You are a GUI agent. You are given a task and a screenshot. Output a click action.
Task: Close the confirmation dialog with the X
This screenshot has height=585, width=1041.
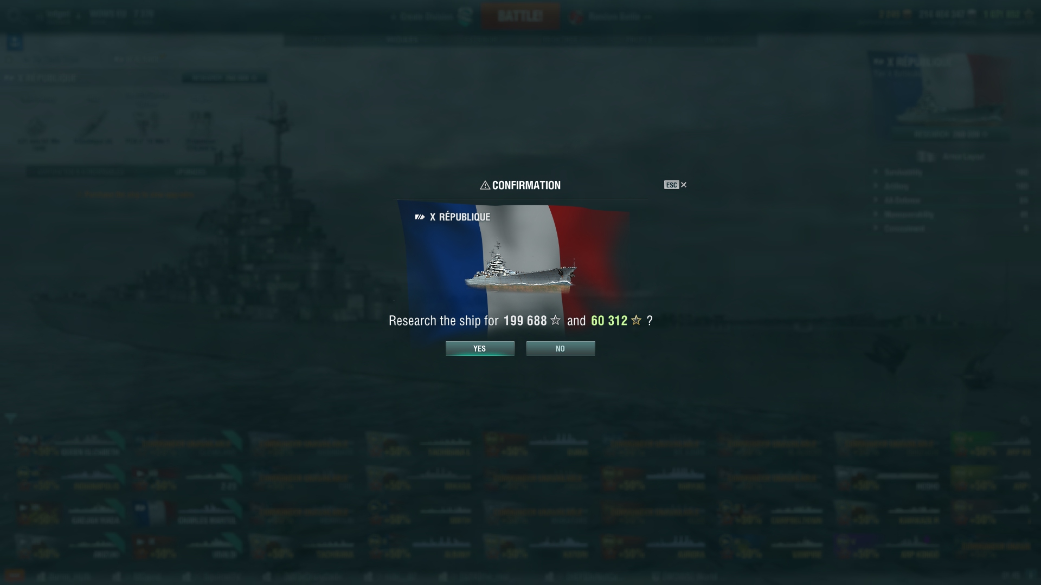point(684,185)
